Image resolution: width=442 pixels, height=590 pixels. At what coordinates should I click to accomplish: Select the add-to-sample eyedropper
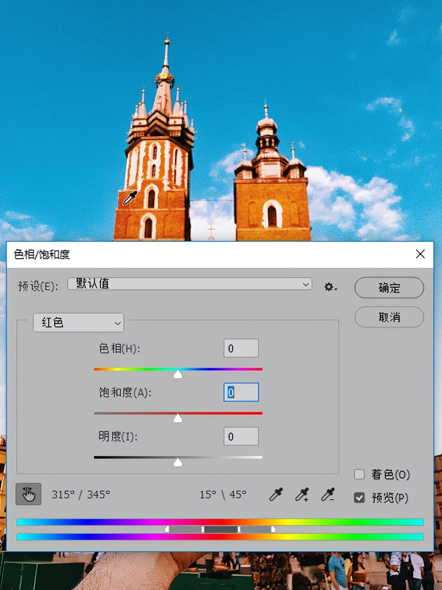[x=302, y=494]
